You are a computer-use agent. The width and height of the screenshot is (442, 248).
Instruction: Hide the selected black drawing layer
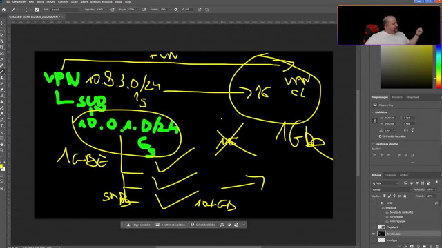[x=374, y=234]
